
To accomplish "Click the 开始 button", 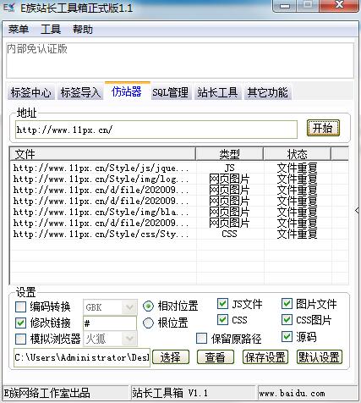I will 323,128.
